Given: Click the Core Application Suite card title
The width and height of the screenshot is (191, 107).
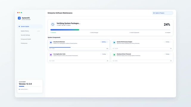Looking at the screenshot, I should click(59, 54).
